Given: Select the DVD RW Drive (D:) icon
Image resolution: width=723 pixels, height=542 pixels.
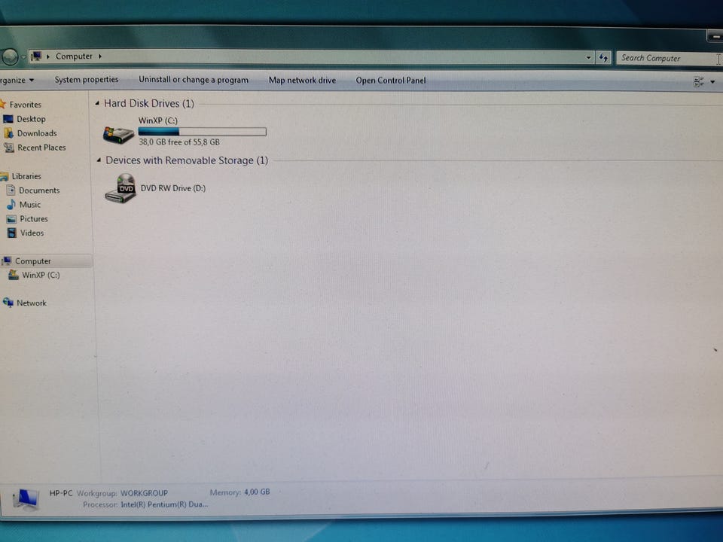Looking at the screenshot, I should tap(120, 188).
